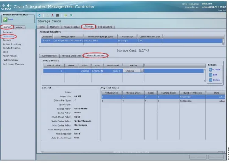Click the teal Info toolbar icon

coord(71,15)
